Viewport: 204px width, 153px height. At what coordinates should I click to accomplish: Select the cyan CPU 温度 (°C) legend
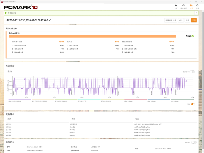(89, 101)
